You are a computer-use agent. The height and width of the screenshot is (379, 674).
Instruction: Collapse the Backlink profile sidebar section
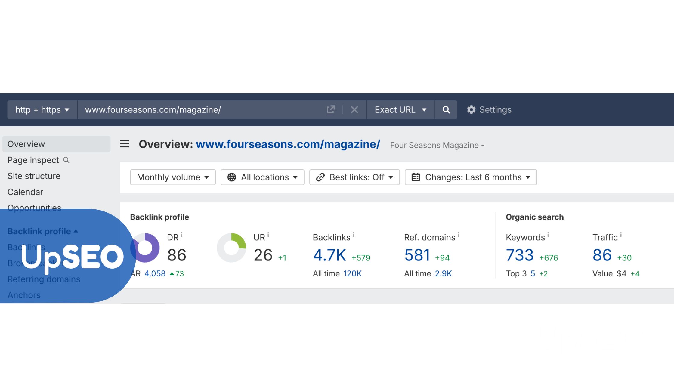coord(43,231)
